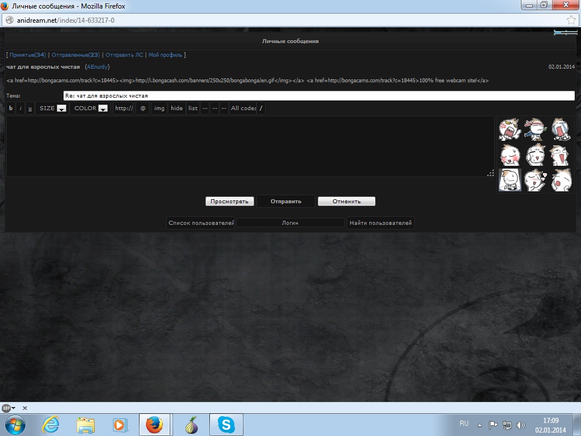The height and width of the screenshot is (436, 581).
Task: Insert an email with the @ button
Action: (x=143, y=108)
